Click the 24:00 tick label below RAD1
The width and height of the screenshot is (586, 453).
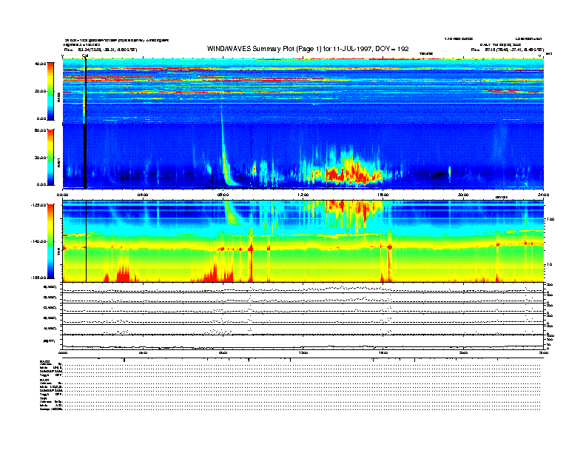(543, 195)
